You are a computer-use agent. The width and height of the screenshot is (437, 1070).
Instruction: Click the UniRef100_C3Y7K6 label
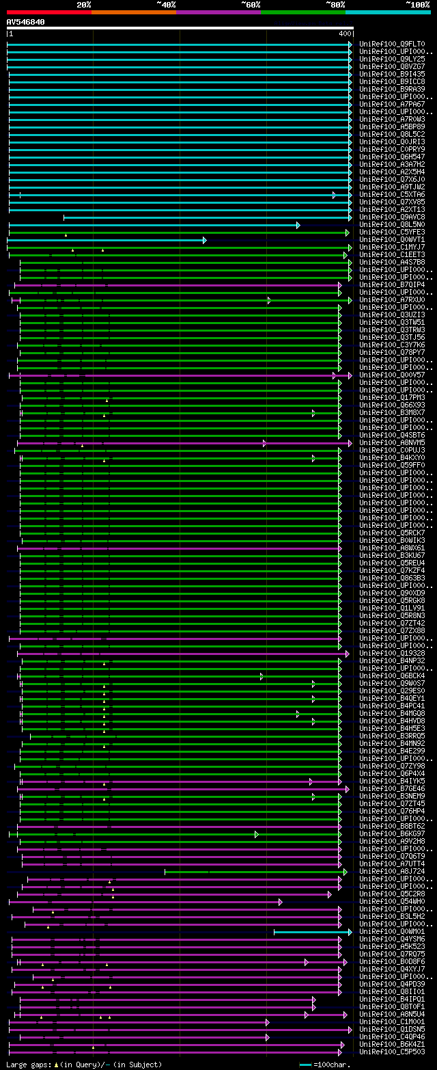[x=392, y=345]
